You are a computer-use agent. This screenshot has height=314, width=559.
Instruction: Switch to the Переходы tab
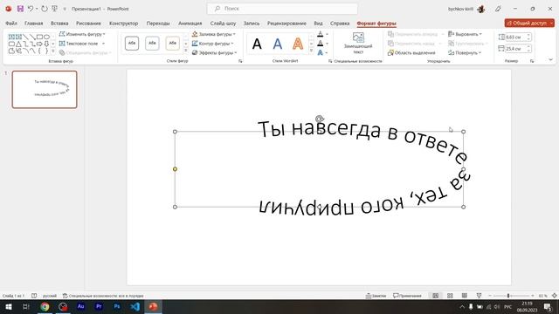point(158,24)
